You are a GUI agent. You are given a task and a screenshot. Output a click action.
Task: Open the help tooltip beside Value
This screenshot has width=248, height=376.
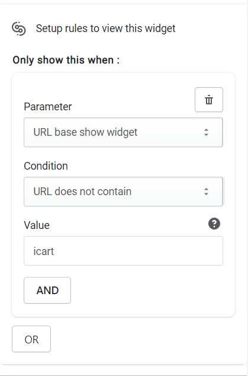point(214,224)
